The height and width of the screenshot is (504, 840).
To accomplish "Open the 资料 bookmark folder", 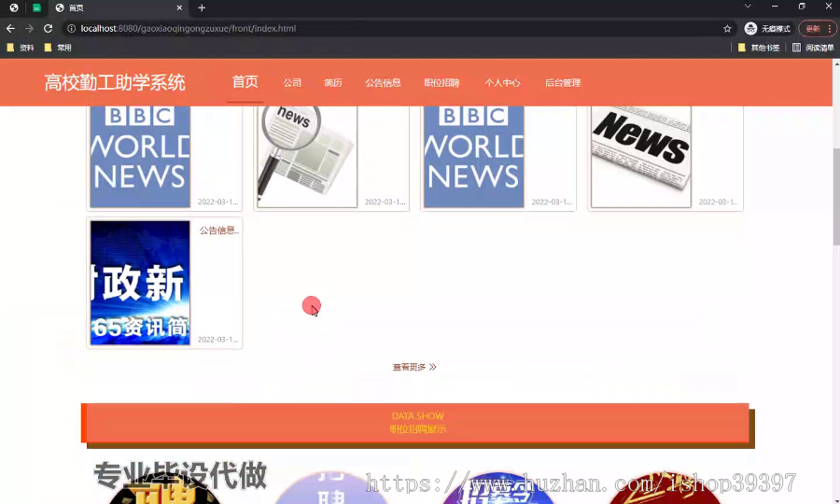I will [21, 48].
